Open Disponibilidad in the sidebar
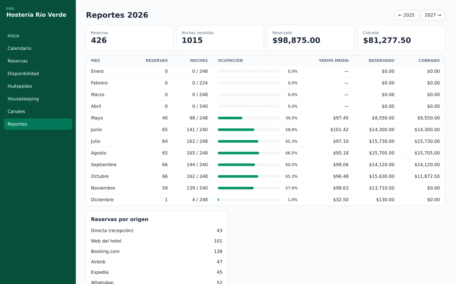The width and height of the screenshot is (455, 284). (x=38, y=74)
